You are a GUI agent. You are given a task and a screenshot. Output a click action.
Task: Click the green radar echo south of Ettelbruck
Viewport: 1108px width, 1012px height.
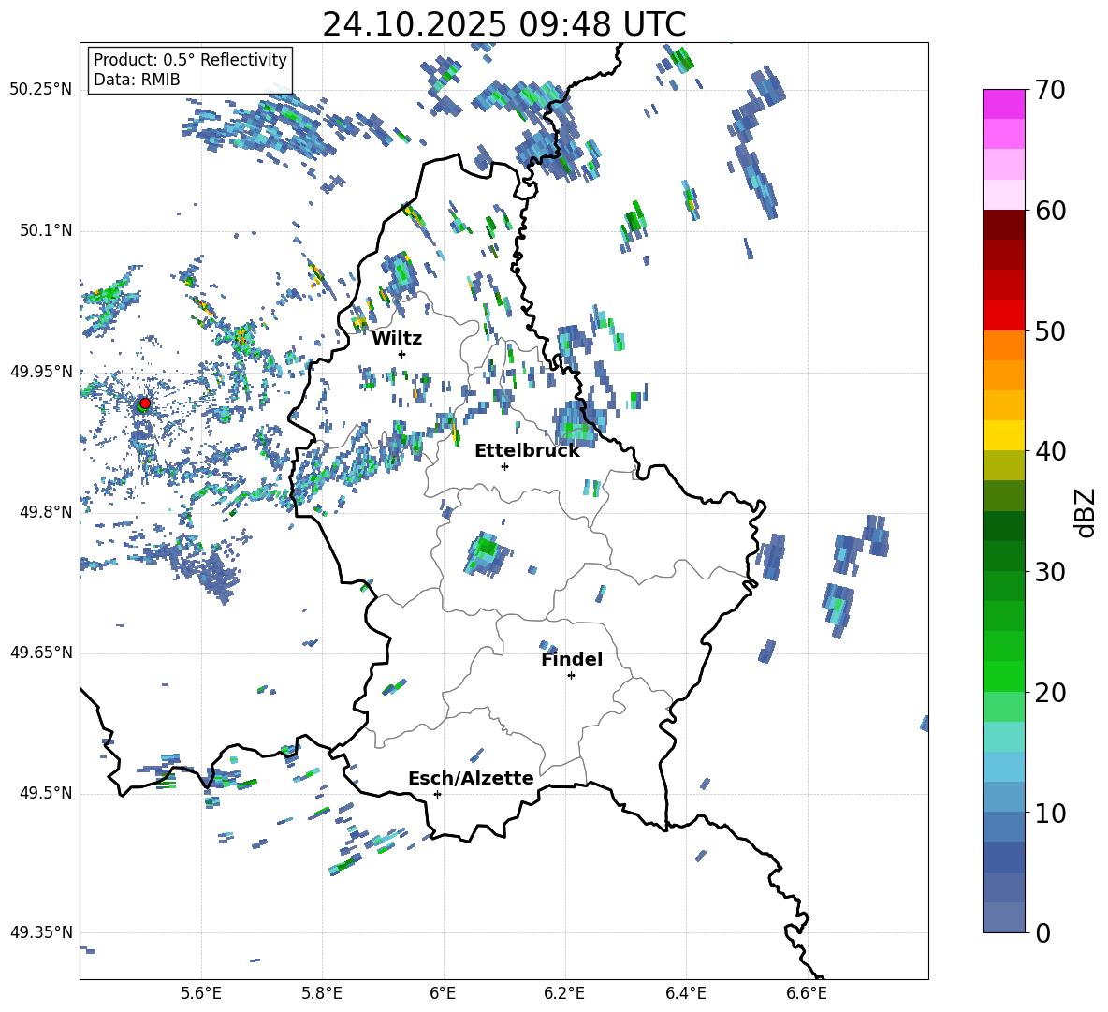(487, 553)
